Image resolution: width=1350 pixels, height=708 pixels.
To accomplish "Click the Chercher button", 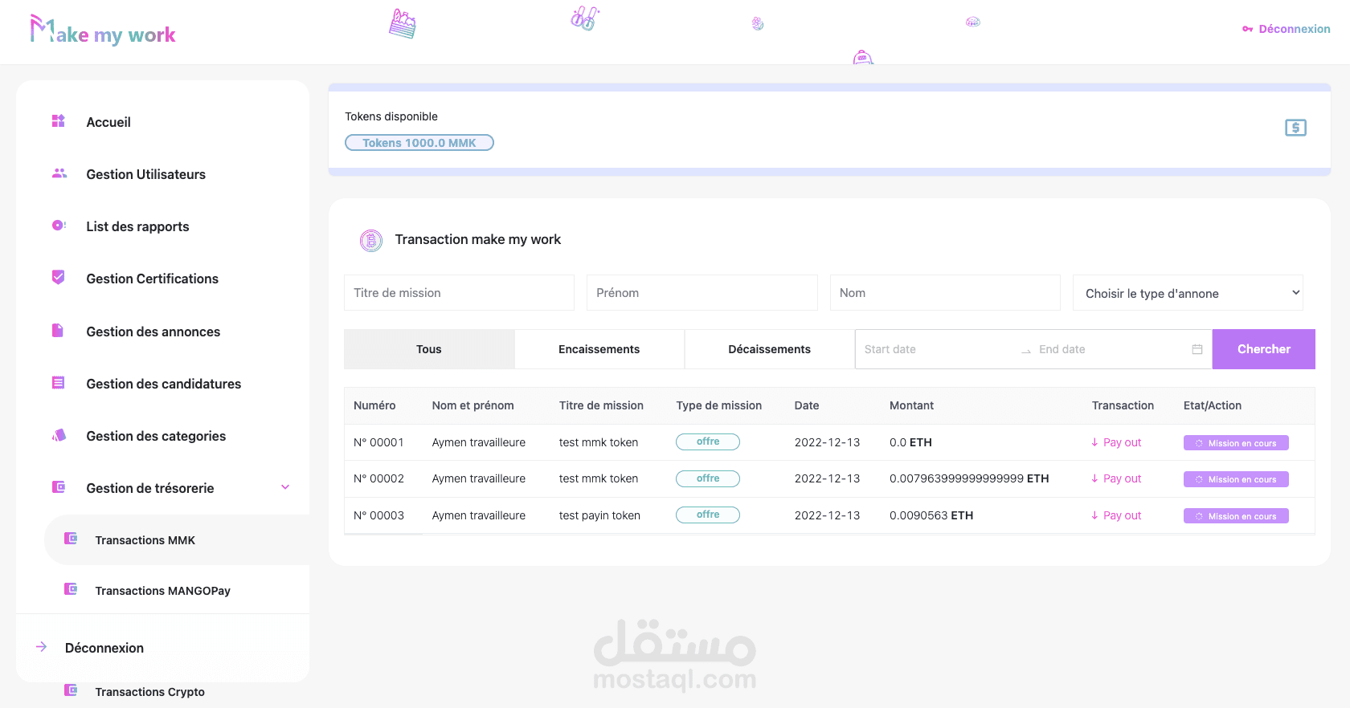I will [1264, 349].
